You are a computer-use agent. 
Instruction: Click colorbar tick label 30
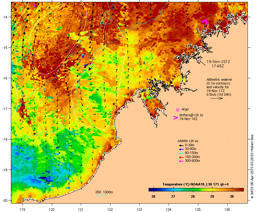pyautogui.click(x=232, y=196)
